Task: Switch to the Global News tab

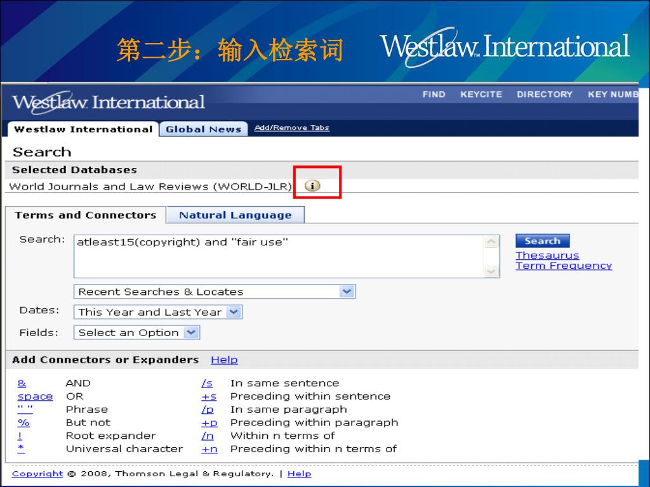Action: (x=204, y=129)
